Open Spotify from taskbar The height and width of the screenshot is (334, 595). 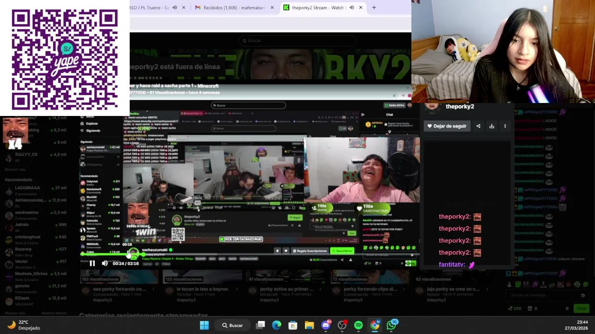tap(358, 325)
